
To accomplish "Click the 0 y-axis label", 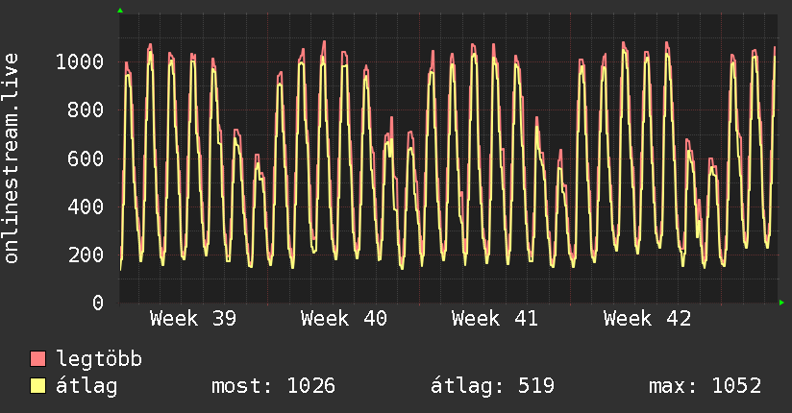I will [x=98, y=303].
